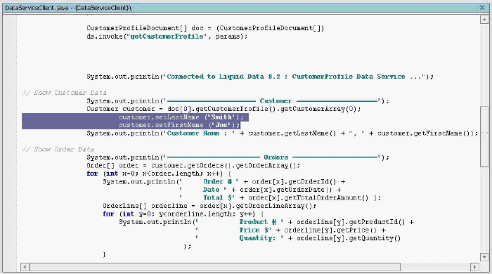
Task: Click the 'Customer Name :' println line
Action: [x=282, y=133]
